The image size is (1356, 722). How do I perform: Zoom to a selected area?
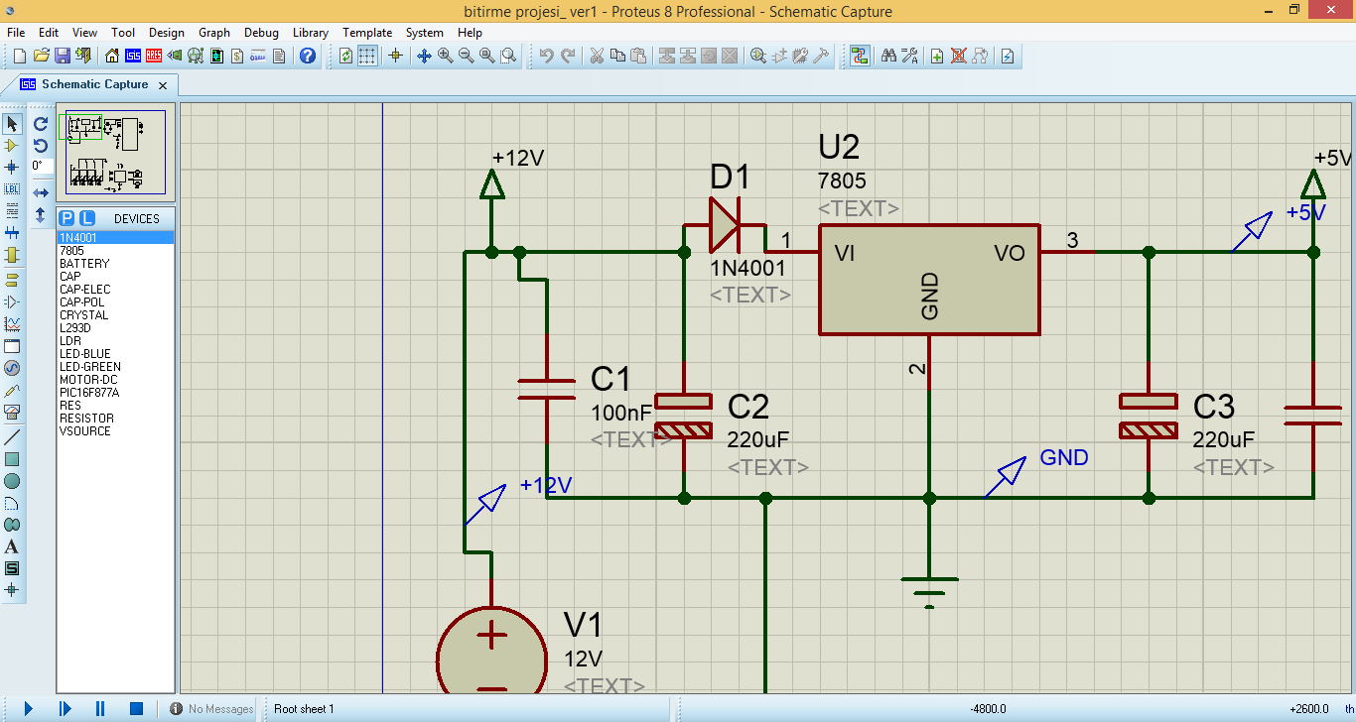pyautogui.click(x=508, y=56)
